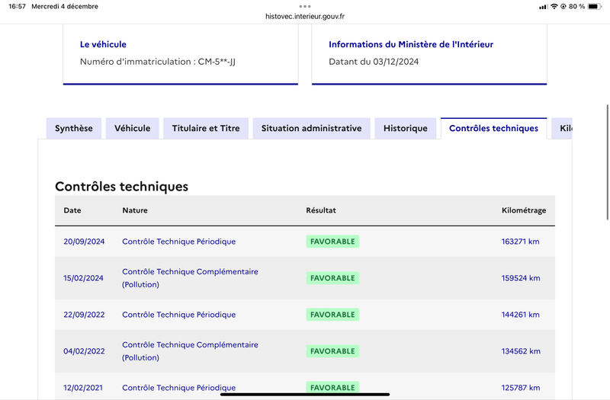610x400 pixels.
Task: Click the mileage 159524 km
Action: [x=521, y=278]
